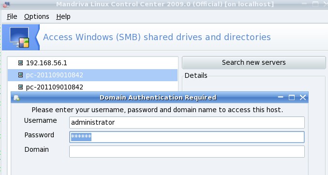The image size is (328, 175).
Task: Click the Details frame label
Action: [x=196, y=75]
